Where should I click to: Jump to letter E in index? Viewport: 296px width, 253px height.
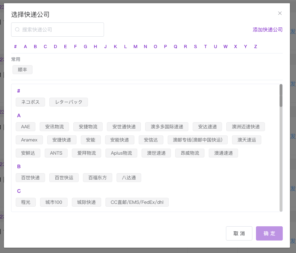tap(65, 46)
